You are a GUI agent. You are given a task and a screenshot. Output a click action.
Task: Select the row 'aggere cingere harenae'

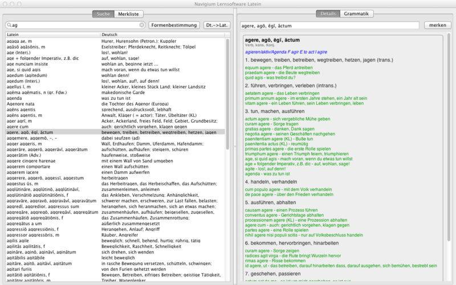pos(115,161)
